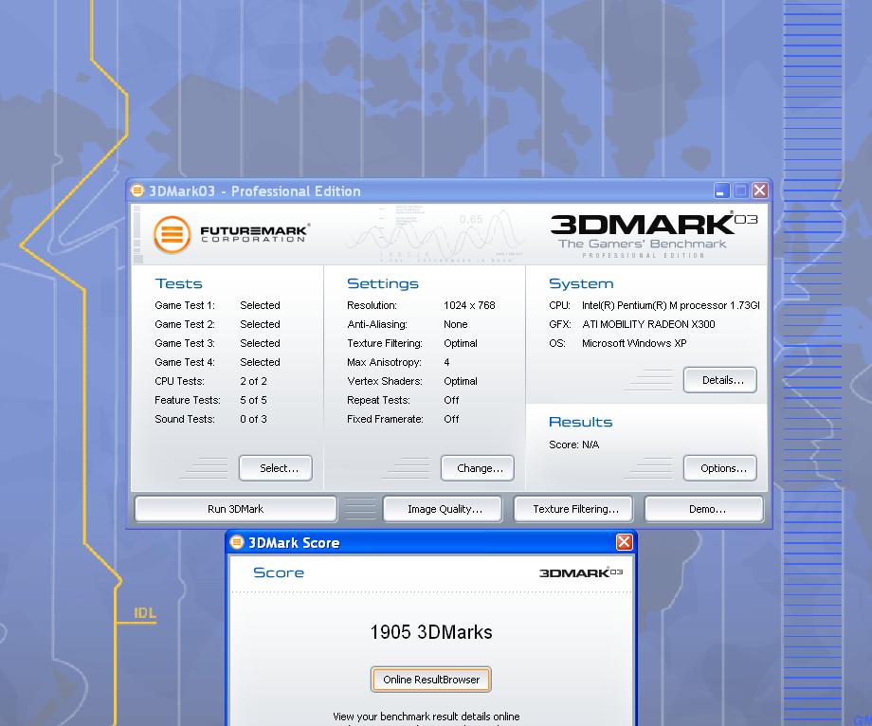Open the Select tests dialog
This screenshot has width=872, height=726.
pos(276,468)
